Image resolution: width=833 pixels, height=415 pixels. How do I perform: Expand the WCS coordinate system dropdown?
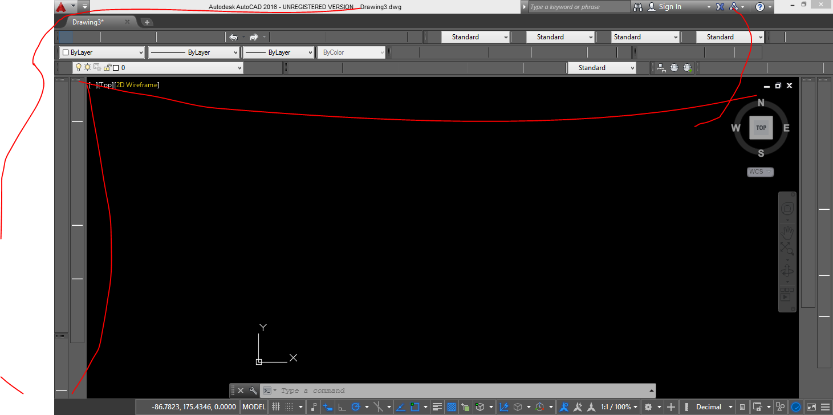[x=761, y=172]
